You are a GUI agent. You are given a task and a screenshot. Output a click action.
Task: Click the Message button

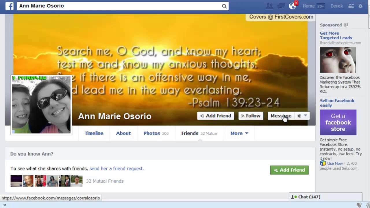point(281,116)
